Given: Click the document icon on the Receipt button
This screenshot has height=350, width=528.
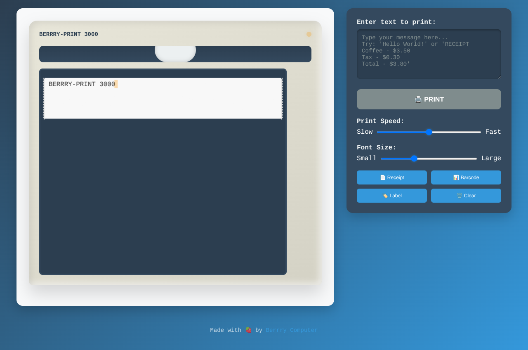Looking at the screenshot, I should [383, 177].
